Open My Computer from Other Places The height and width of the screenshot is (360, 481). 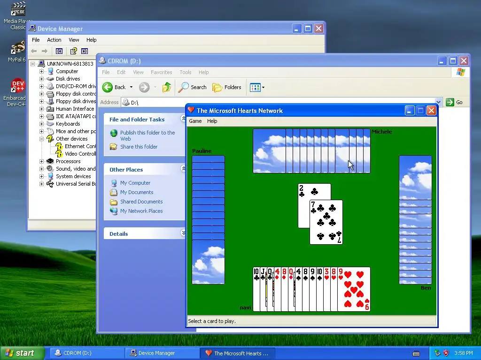(x=135, y=183)
